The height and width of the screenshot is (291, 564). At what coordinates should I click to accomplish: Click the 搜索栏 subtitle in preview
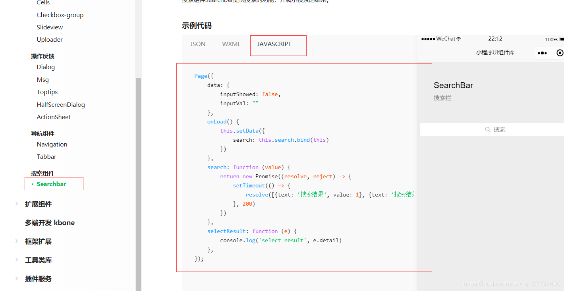(x=442, y=98)
